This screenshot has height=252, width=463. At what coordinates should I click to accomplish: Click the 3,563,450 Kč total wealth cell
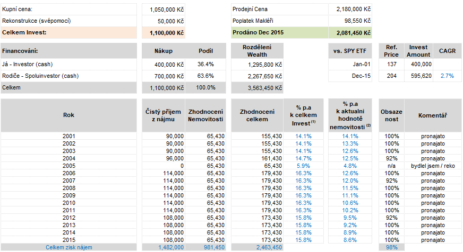click(x=257, y=88)
